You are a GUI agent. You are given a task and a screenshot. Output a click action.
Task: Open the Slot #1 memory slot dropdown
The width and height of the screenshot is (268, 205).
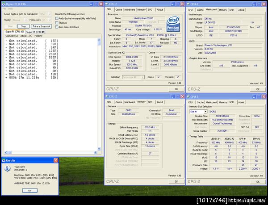point(205,112)
